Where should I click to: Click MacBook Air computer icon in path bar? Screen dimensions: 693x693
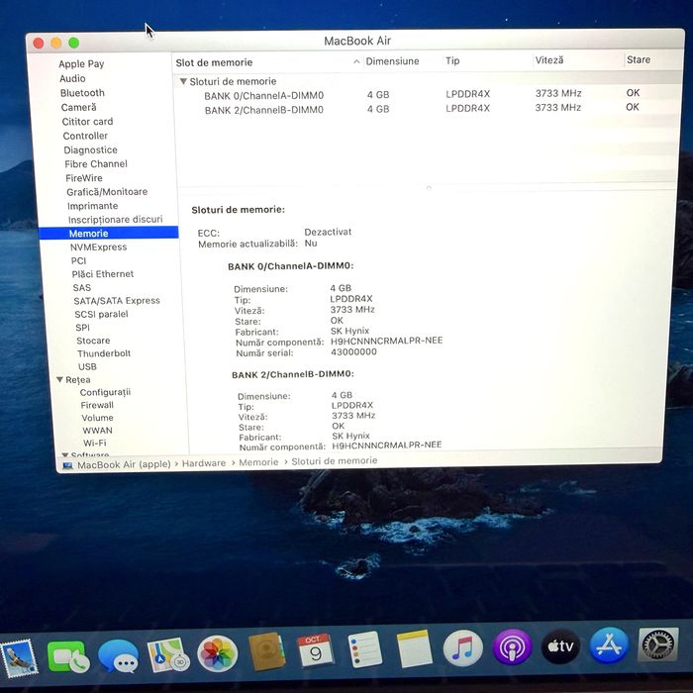pos(67,466)
